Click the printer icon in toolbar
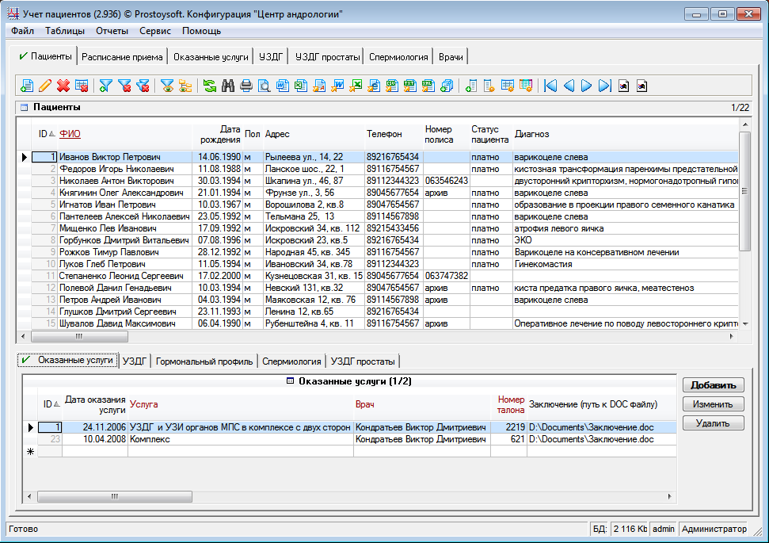 click(246, 86)
